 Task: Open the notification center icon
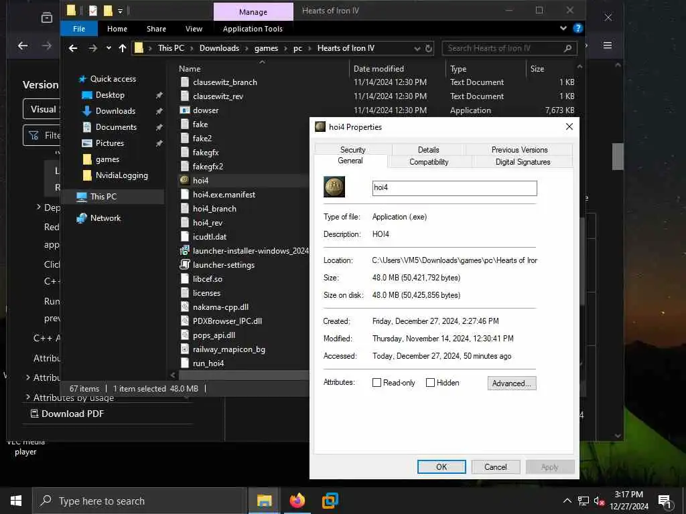[x=664, y=501]
